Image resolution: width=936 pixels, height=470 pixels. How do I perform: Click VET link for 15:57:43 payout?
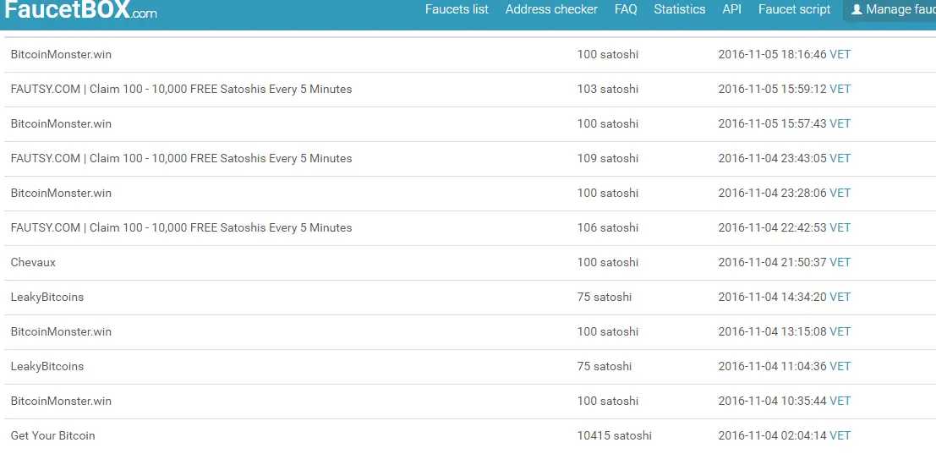840,123
